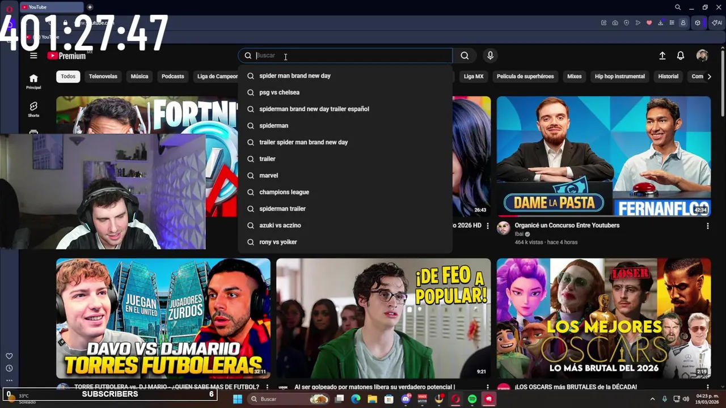Click Opera sidebar heart bookmarks icon
This screenshot has width=726, height=408.
pyautogui.click(x=9, y=356)
